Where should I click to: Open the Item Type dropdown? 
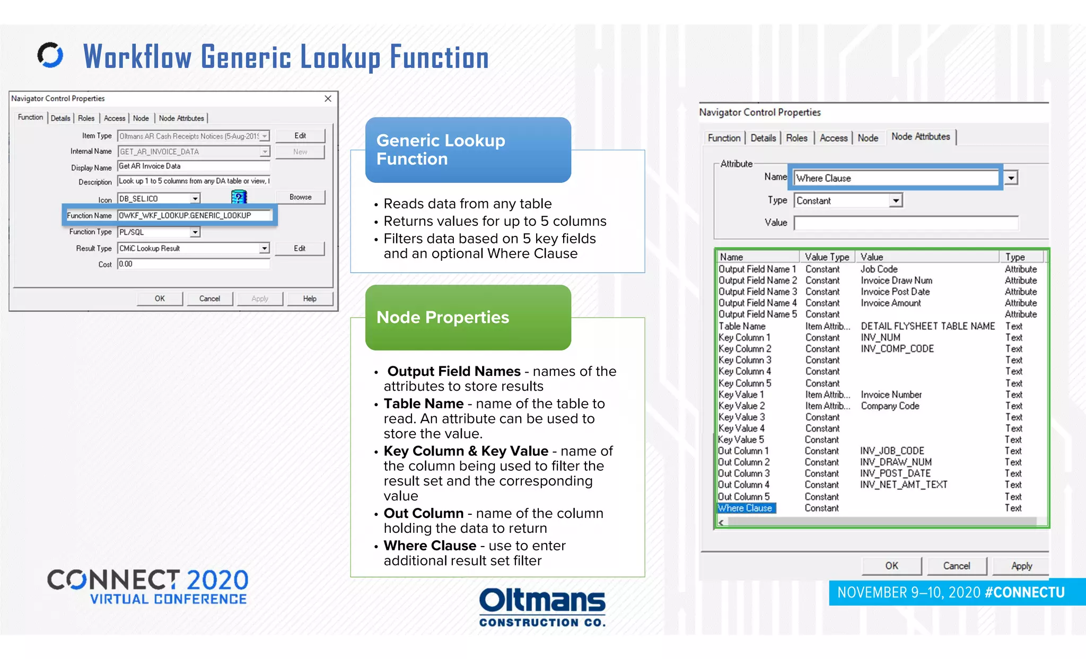click(x=265, y=136)
